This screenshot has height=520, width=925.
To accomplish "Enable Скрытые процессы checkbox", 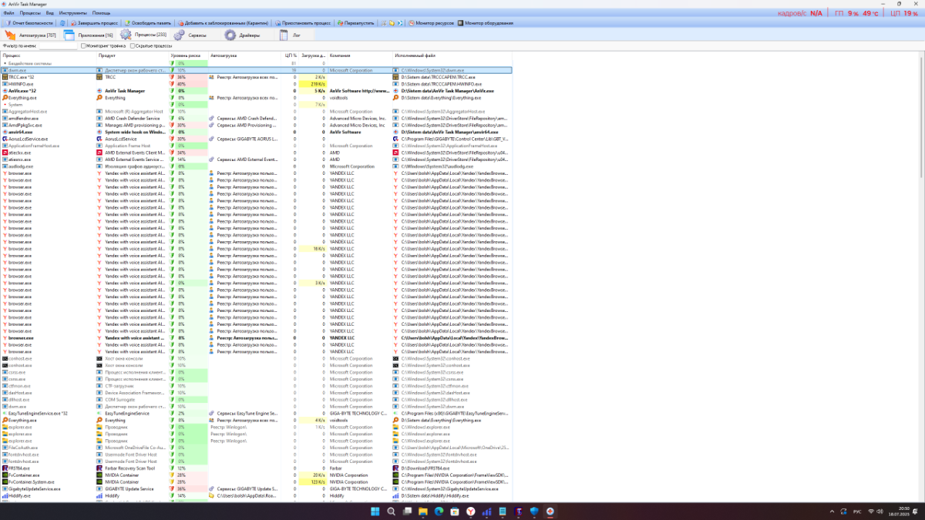I will 151,45.
